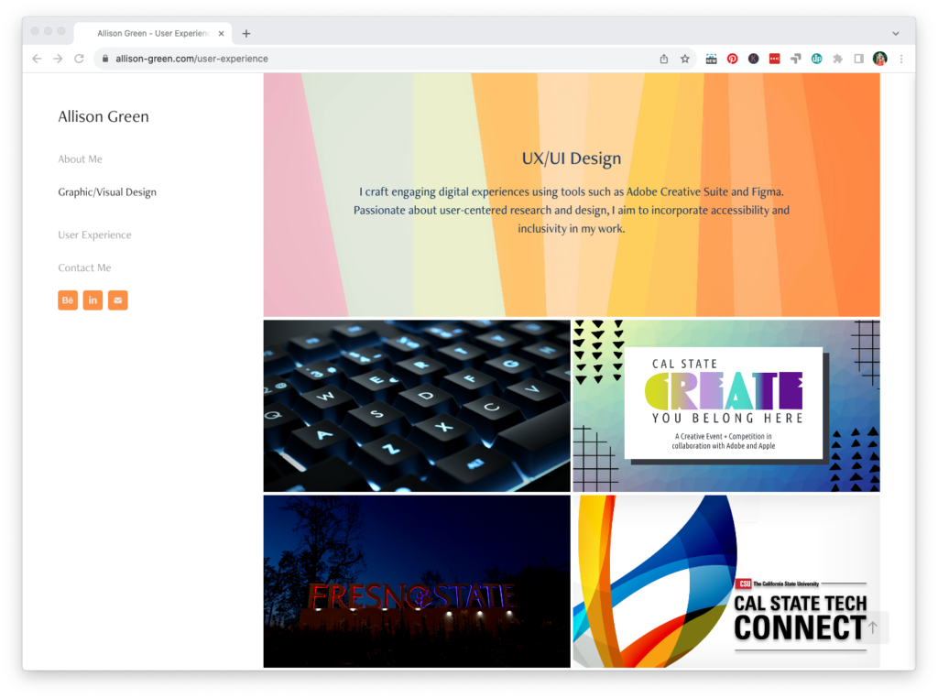This screenshot has width=938, height=698.
Task: Select the Allison Green - User Experience tab
Action: coord(153,34)
